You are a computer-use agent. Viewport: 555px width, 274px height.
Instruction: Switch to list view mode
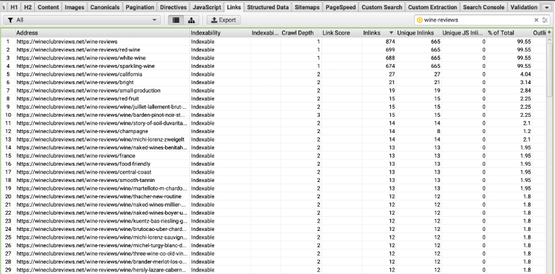[176, 20]
